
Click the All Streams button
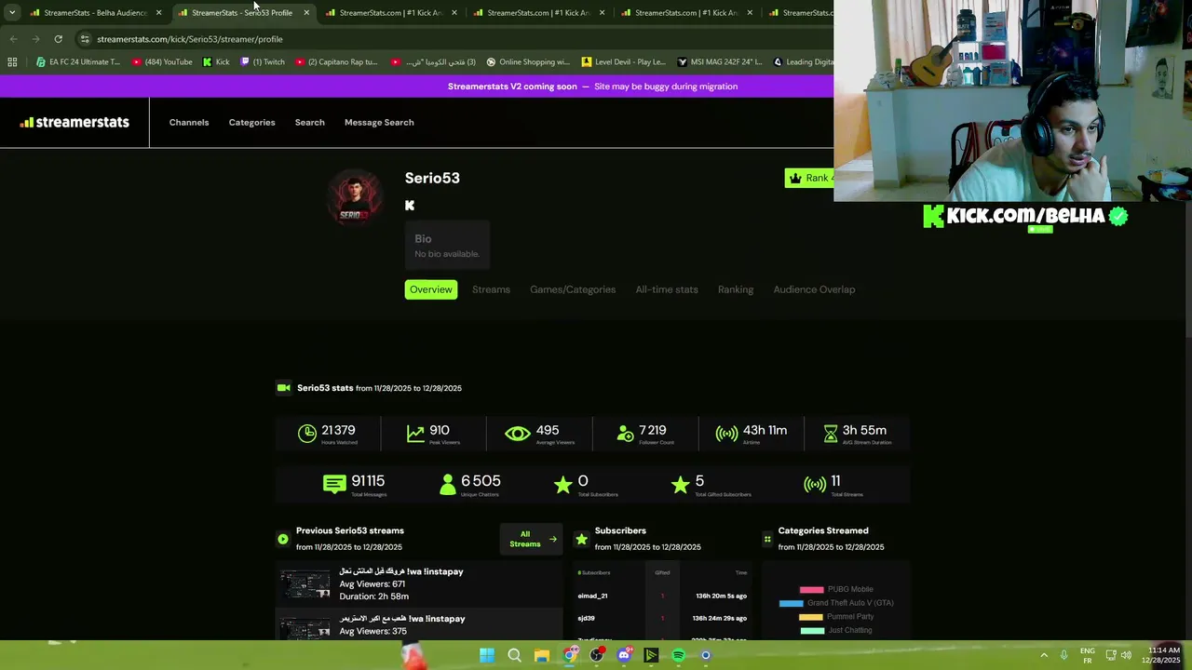point(532,539)
